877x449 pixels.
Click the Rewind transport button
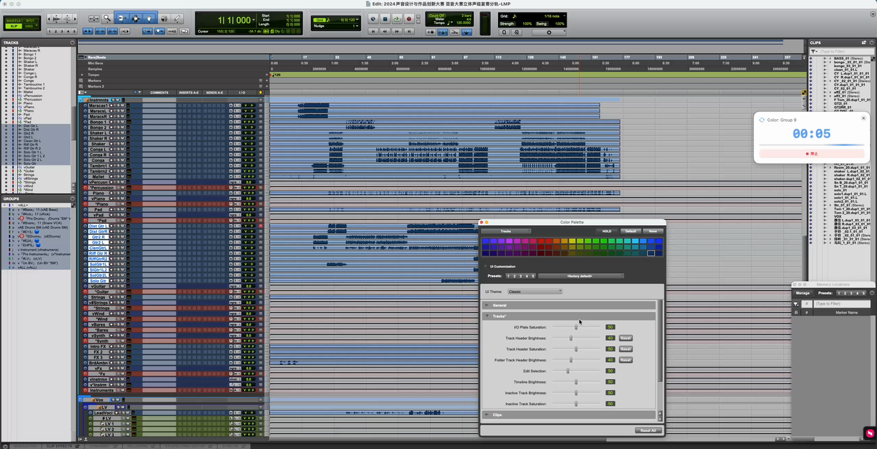(x=385, y=31)
